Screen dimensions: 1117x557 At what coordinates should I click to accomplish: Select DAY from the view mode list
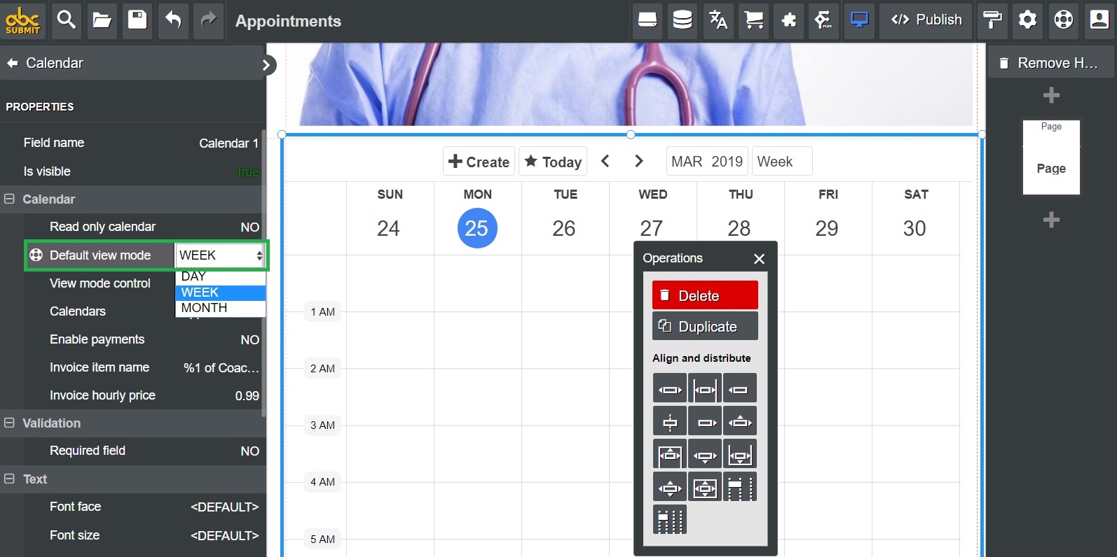pos(193,276)
